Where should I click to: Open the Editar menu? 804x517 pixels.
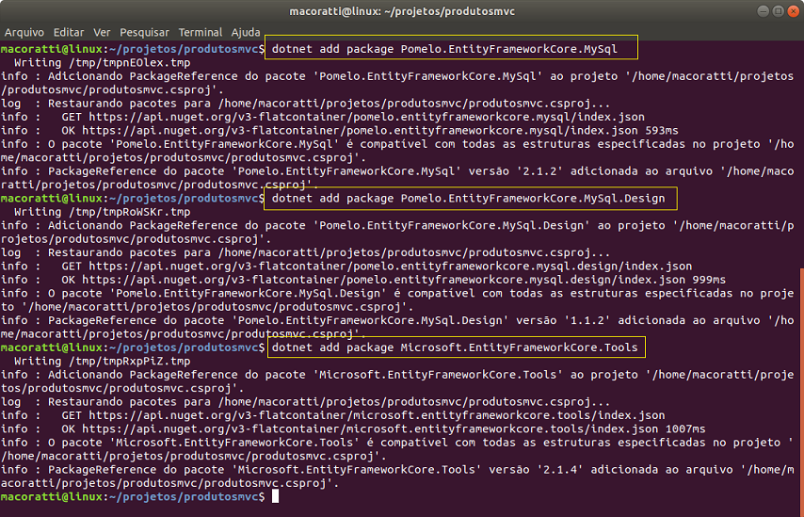point(69,32)
